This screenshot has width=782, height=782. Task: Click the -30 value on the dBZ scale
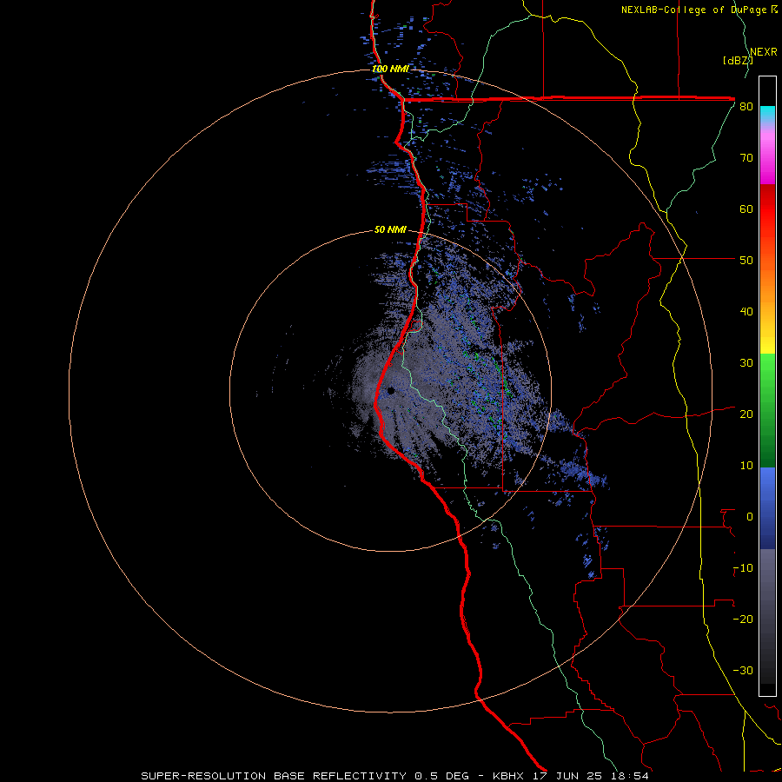(743, 671)
